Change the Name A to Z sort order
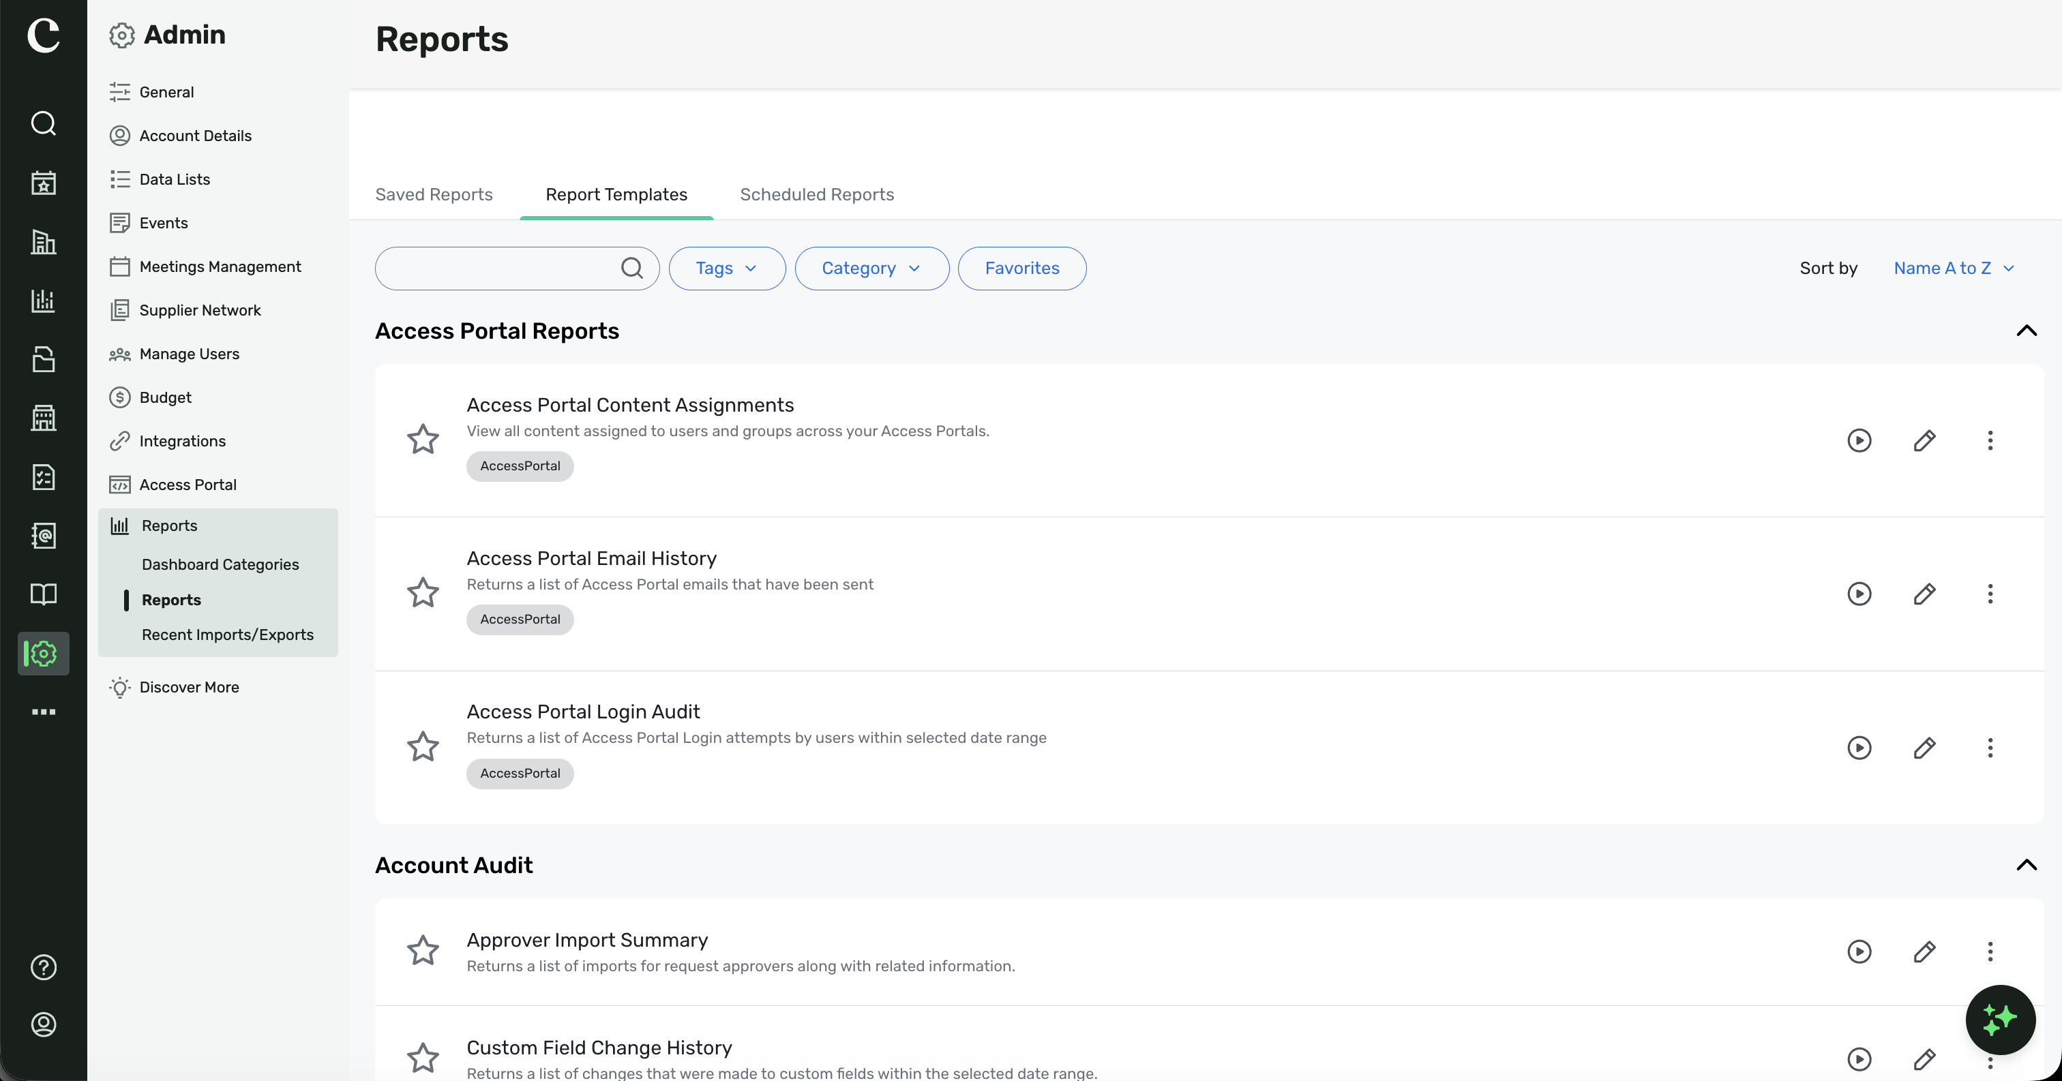Viewport: 2062px width, 1081px height. 1953,268
